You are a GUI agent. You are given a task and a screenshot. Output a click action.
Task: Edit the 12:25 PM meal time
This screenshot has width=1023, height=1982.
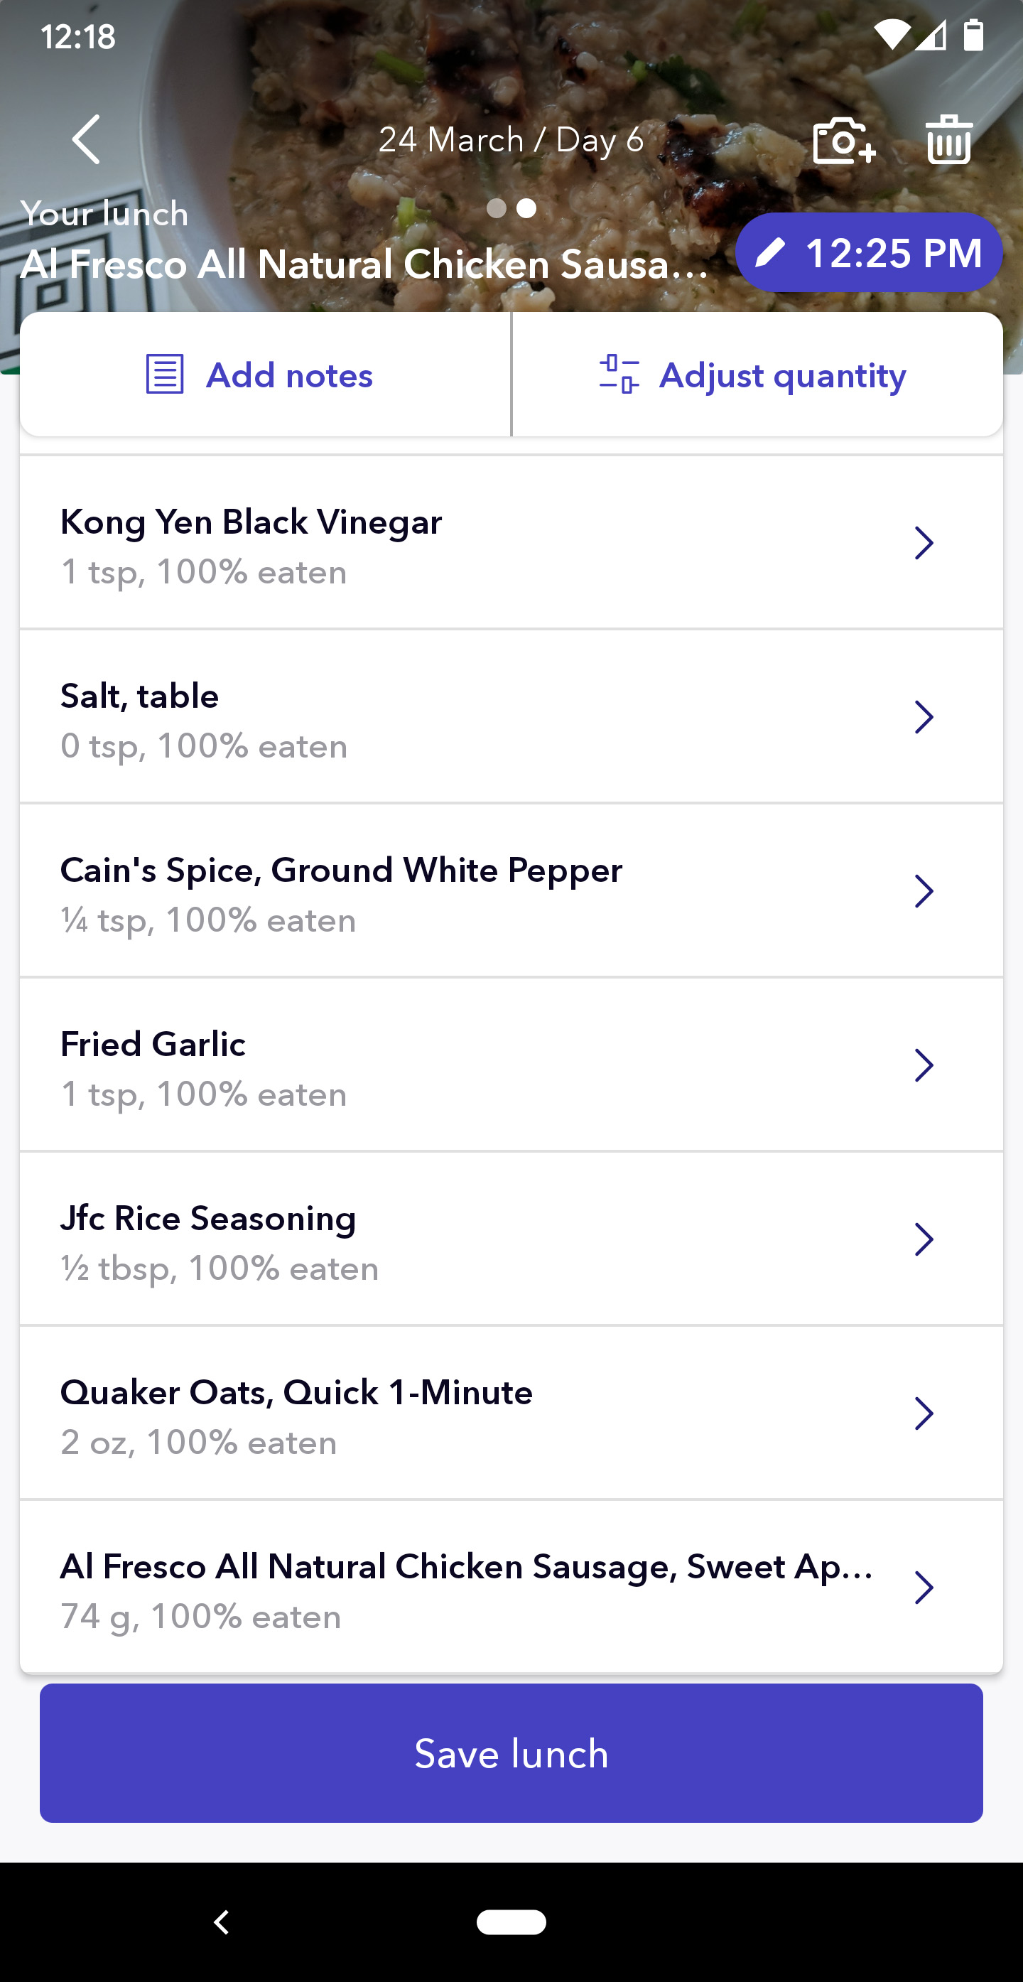(892, 253)
